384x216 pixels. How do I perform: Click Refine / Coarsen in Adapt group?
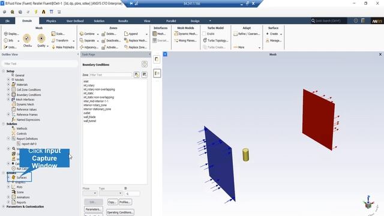[247, 34]
